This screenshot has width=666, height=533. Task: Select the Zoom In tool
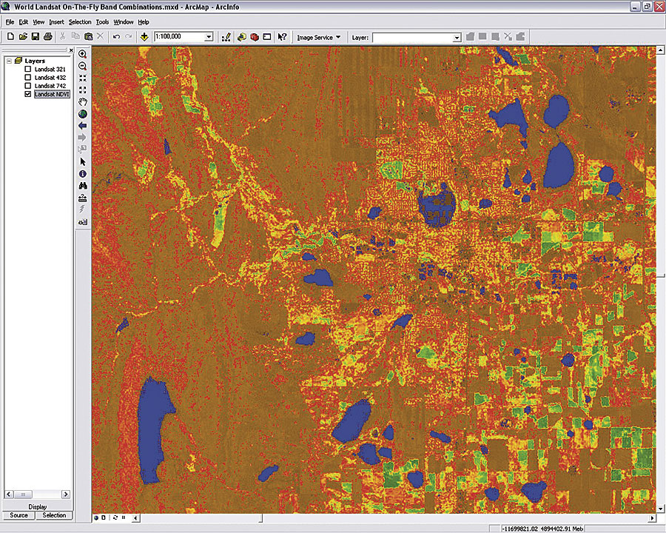coord(82,54)
